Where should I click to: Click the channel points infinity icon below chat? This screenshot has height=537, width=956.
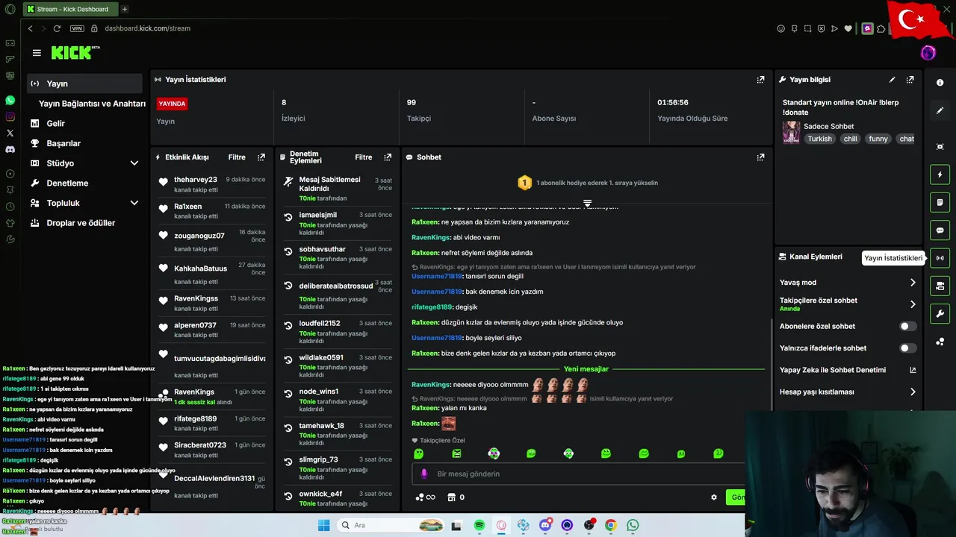[426, 497]
